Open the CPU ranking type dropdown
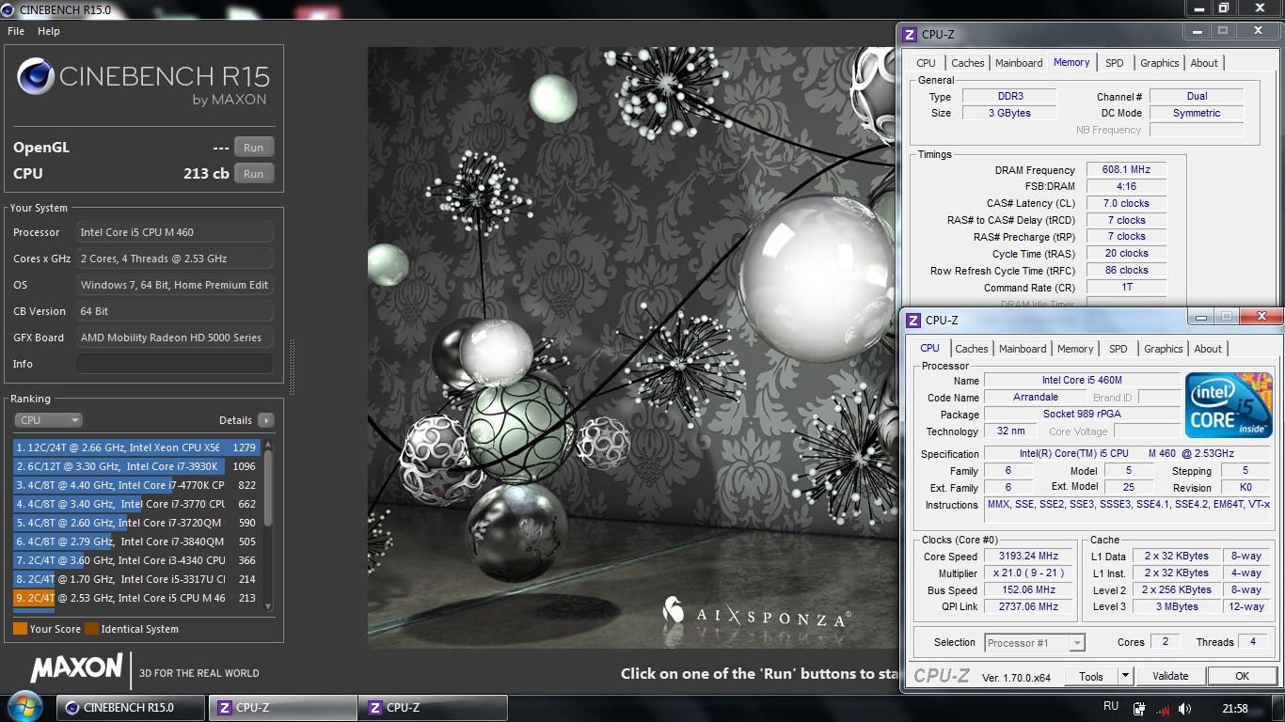1285x722 pixels. coord(49,420)
